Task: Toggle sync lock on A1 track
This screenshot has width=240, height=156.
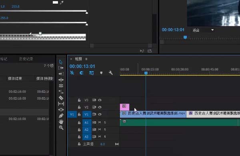Action: click(x=94, y=122)
